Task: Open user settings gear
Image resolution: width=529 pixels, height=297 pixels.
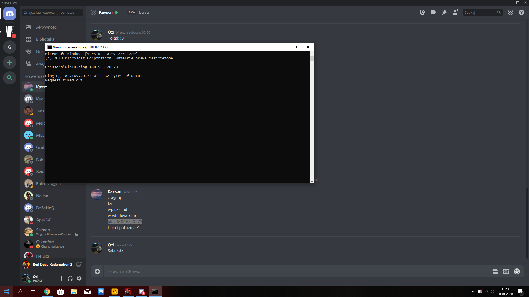Action: [x=79, y=278]
